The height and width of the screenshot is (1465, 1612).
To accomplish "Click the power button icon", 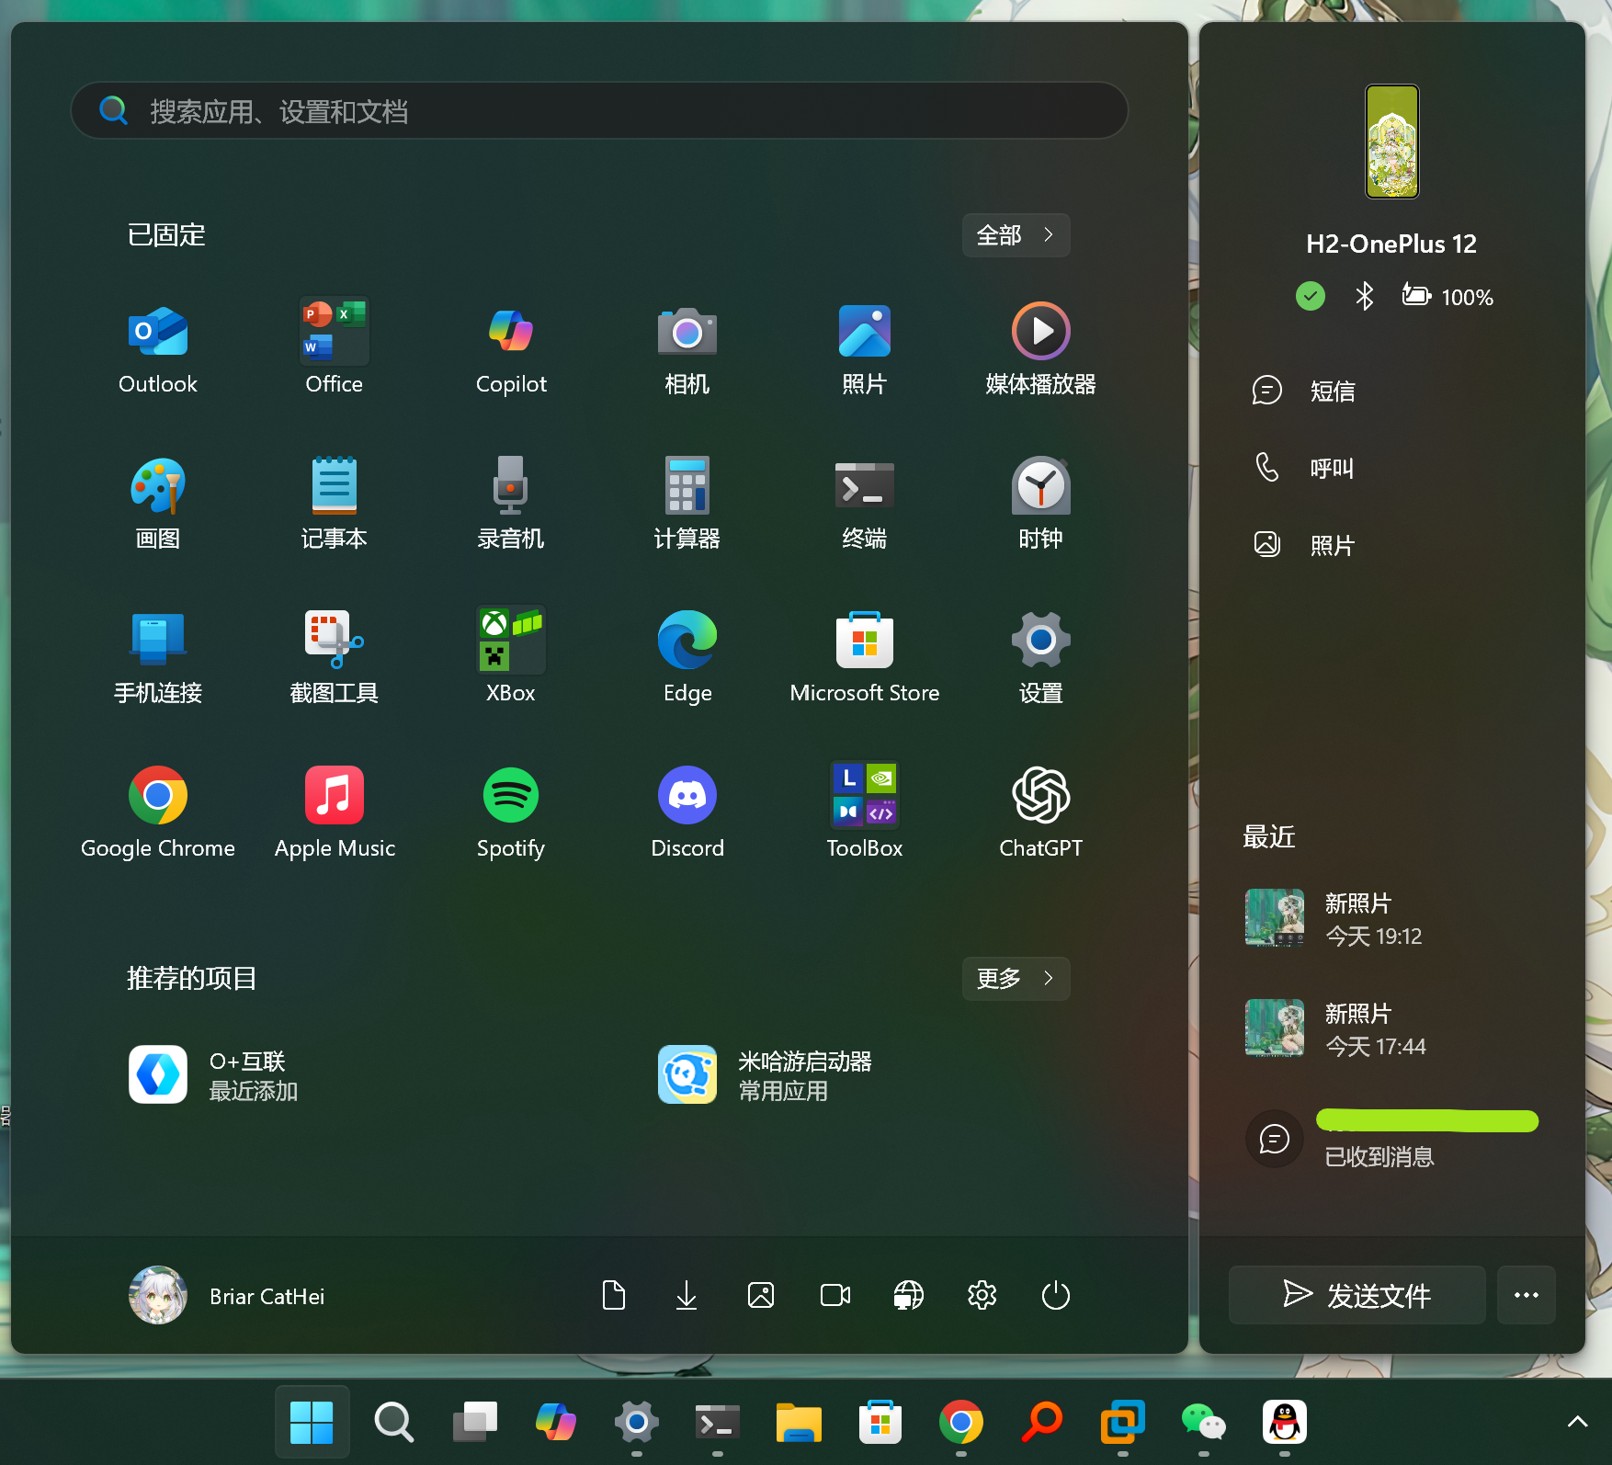I will pos(1056,1295).
